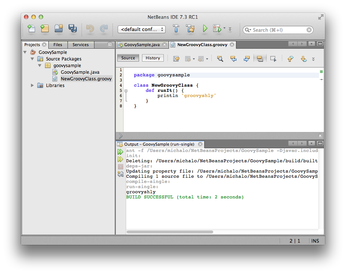Open the NewGroovyClass.groovy editor tab

[202, 45]
